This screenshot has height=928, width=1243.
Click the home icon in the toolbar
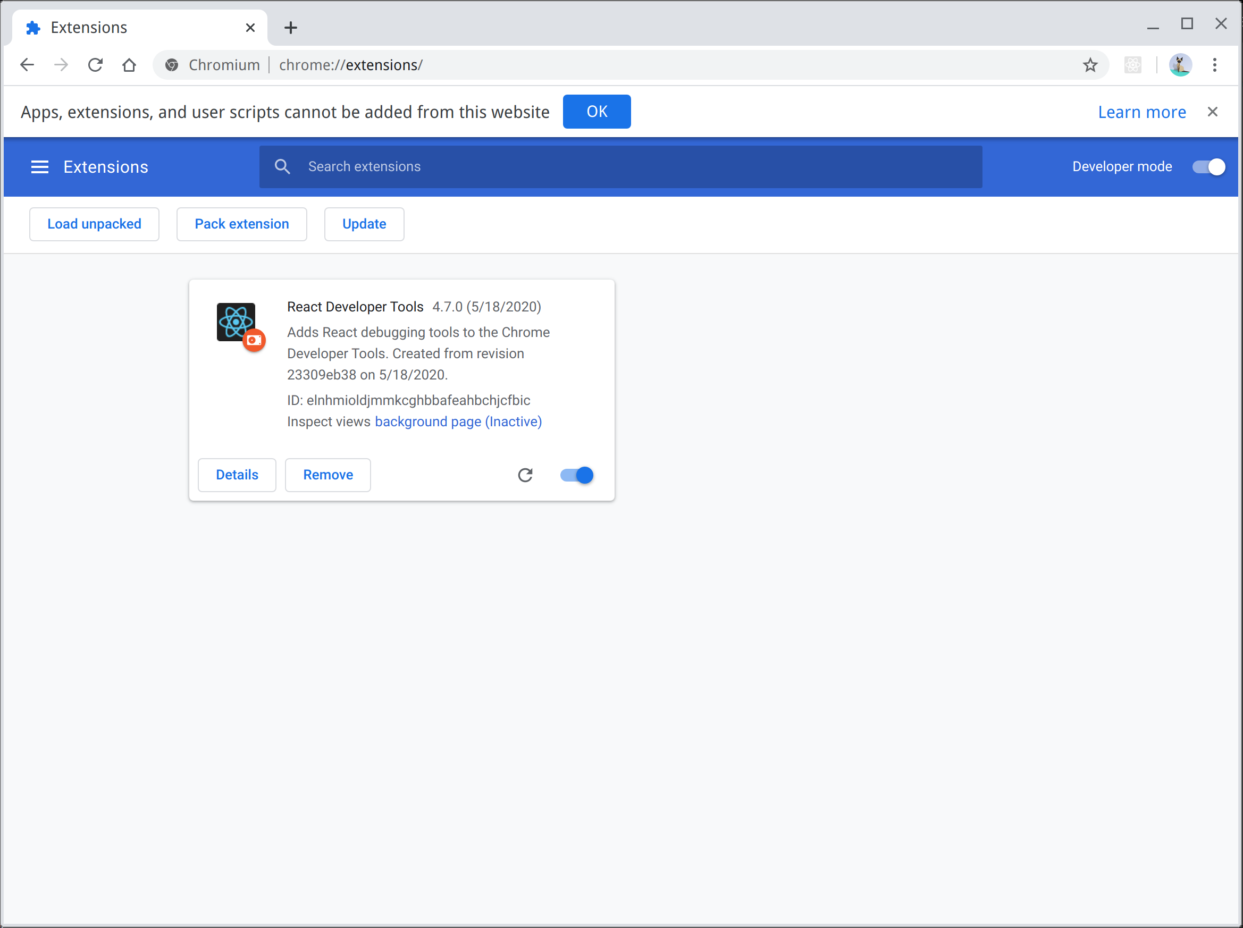coord(129,65)
